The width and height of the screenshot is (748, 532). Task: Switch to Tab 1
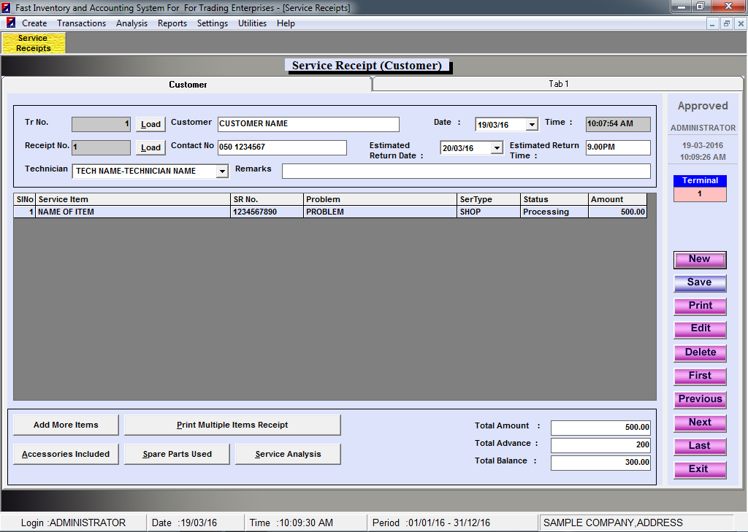click(558, 84)
